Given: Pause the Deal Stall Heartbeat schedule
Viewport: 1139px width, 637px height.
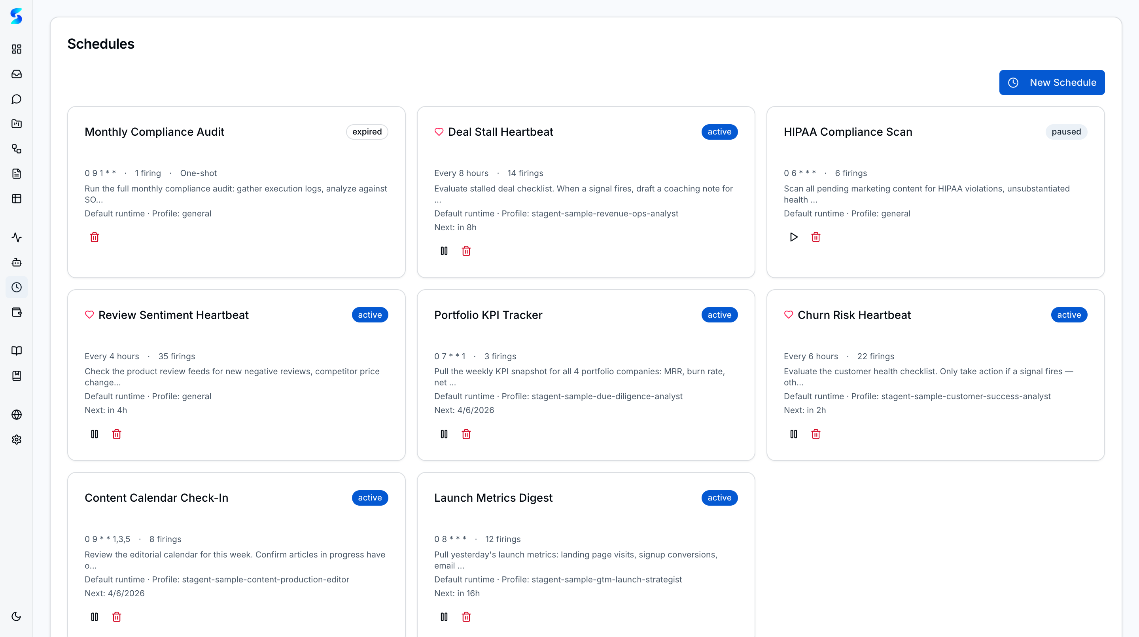Looking at the screenshot, I should tap(444, 251).
